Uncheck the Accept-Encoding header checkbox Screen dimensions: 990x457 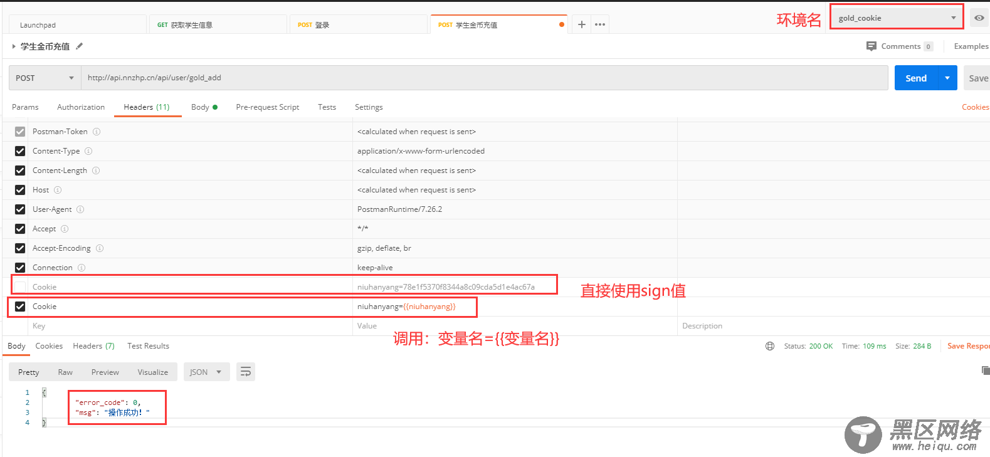tap(20, 248)
